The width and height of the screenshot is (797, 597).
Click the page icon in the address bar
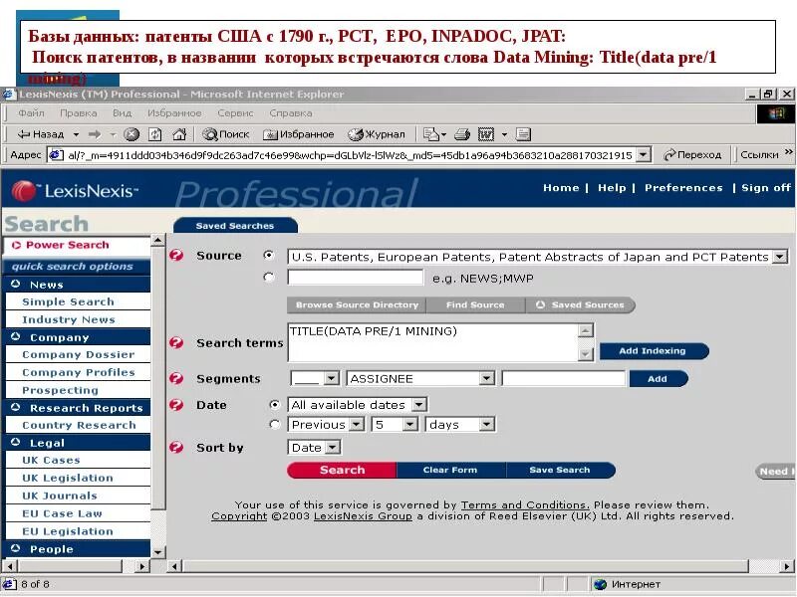pos(55,155)
